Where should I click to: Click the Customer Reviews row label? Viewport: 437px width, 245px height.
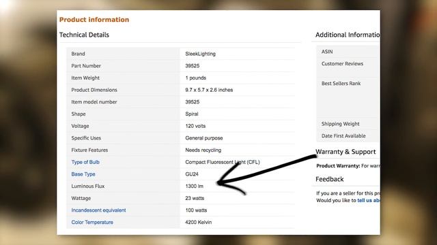(342, 63)
